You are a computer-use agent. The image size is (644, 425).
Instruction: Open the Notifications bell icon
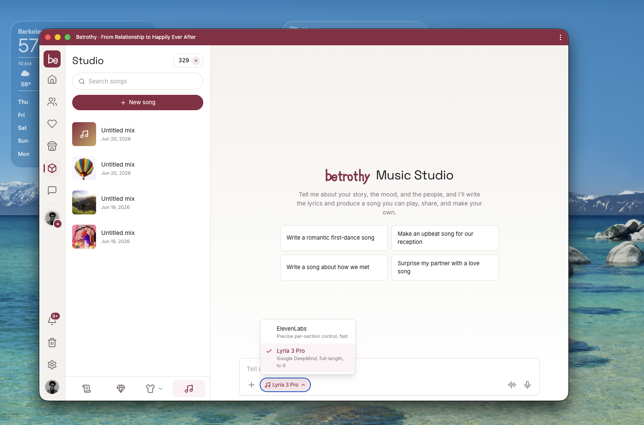click(52, 320)
